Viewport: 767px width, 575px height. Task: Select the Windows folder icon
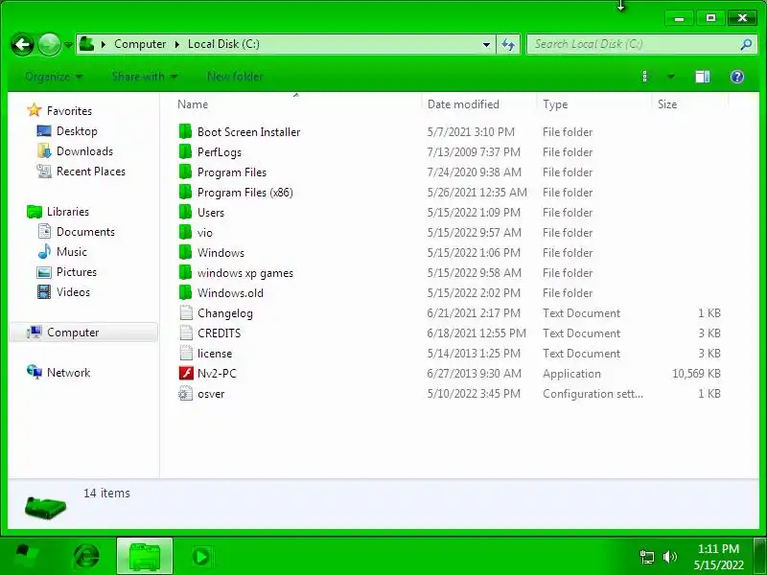point(185,252)
